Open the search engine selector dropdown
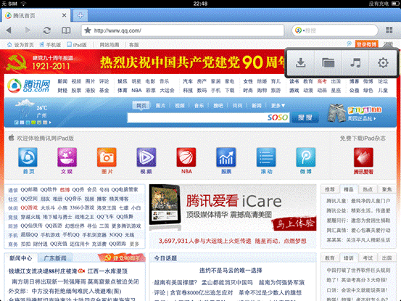 point(299,30)
